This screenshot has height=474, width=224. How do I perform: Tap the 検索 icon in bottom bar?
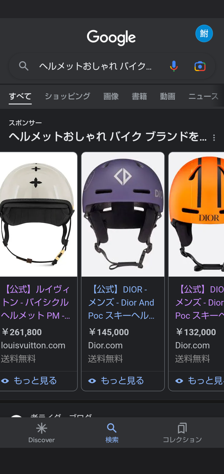112,433
